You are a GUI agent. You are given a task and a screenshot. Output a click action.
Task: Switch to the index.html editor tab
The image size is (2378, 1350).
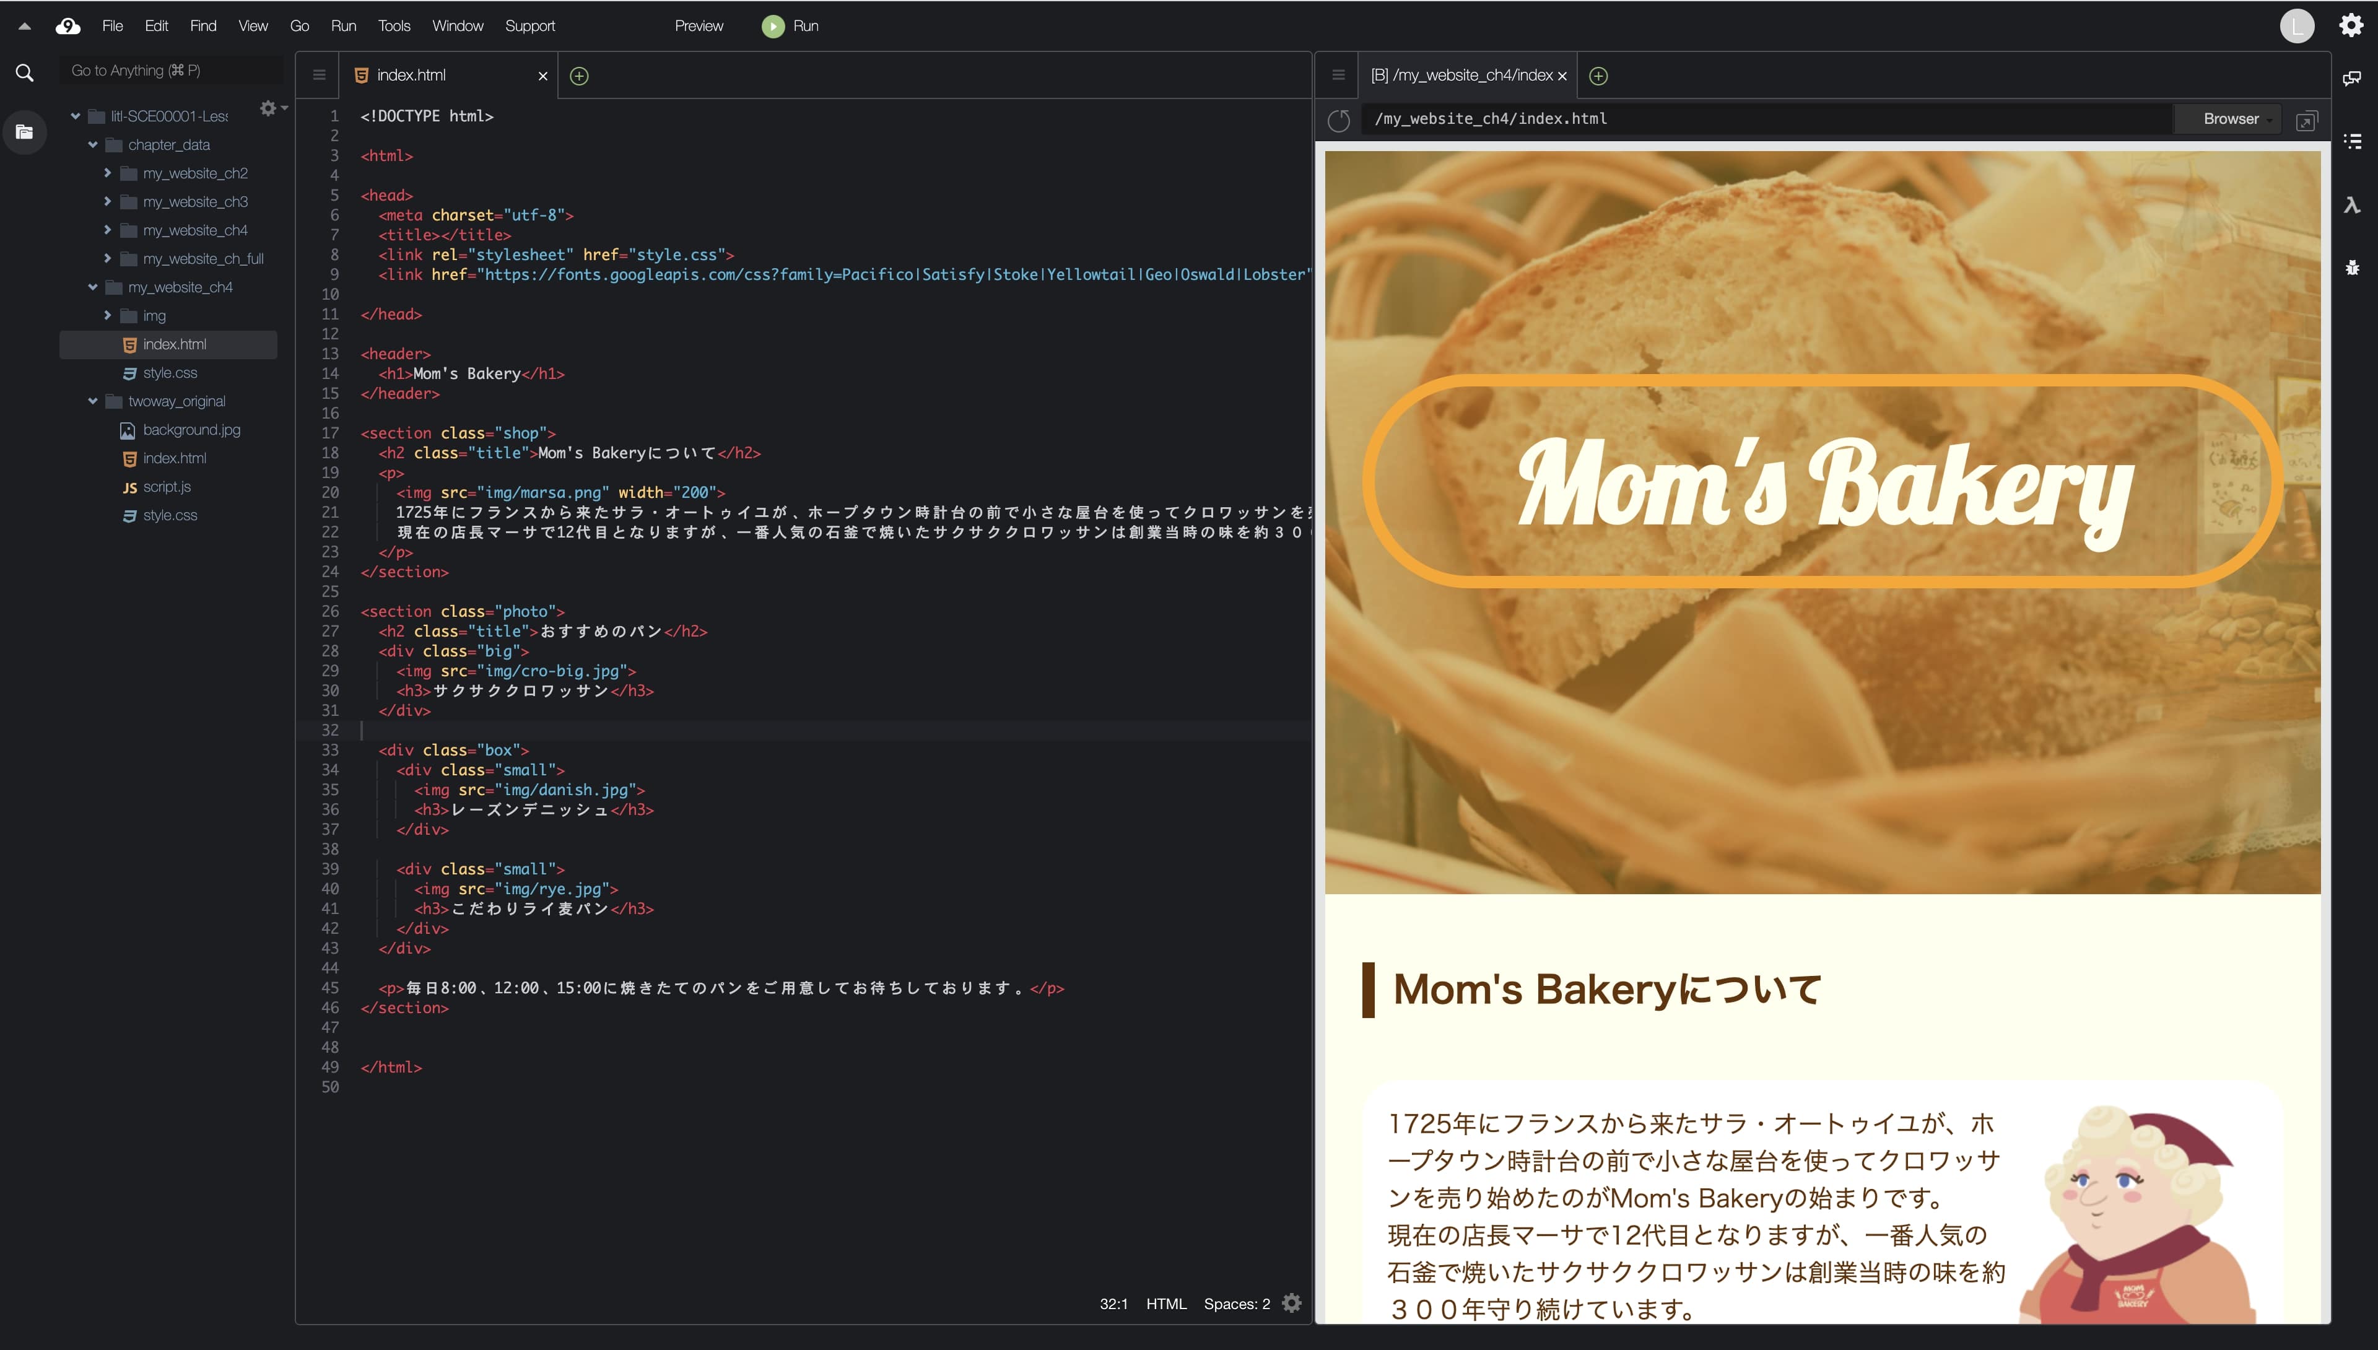(412, 75)
